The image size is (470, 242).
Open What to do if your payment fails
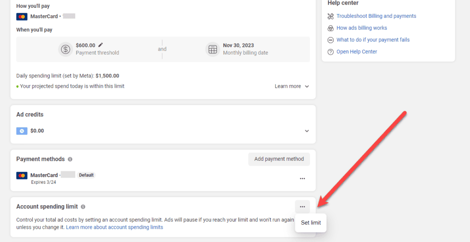373,40
